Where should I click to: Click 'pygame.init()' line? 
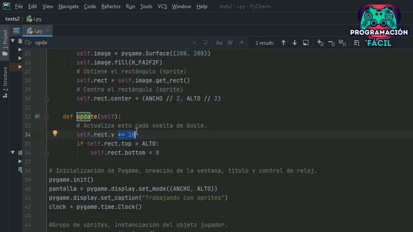71,180
